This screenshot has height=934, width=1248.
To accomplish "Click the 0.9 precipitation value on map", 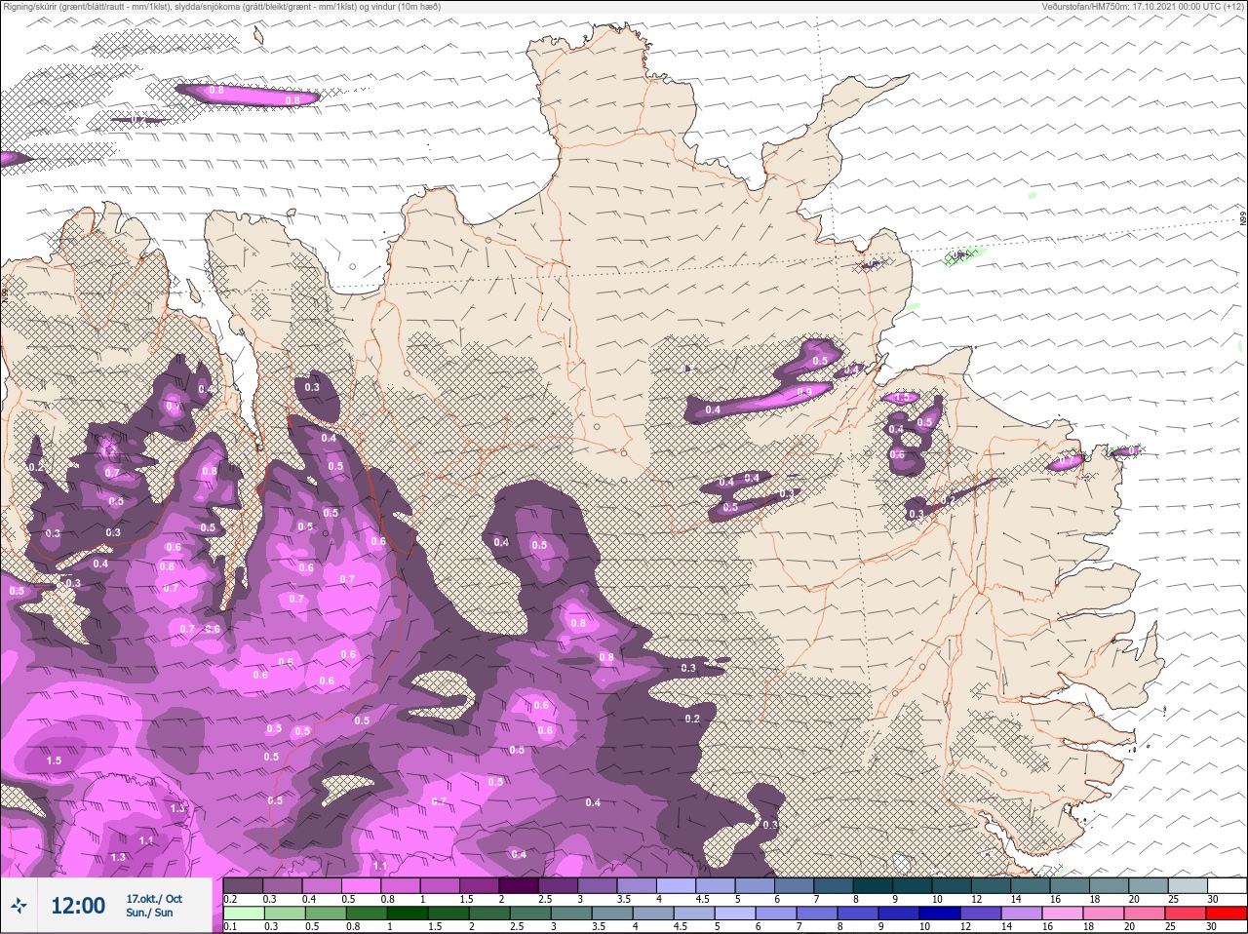I will point(804,392).
